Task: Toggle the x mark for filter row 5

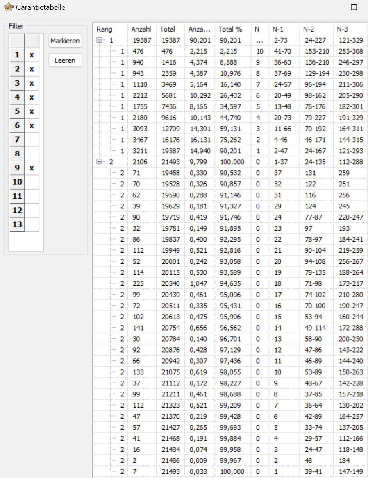Action: click(x=32, y=111)
